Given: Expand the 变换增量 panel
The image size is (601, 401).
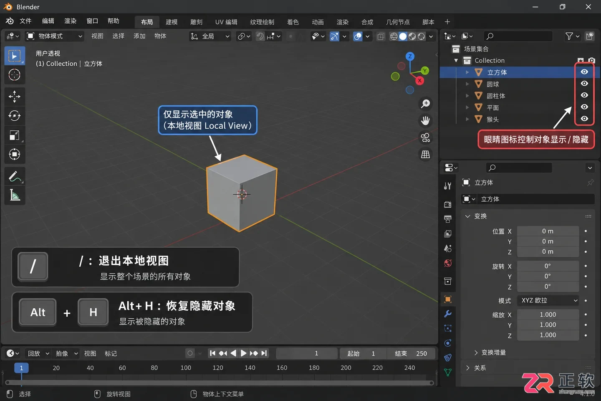Looking at the screenshot, I should (490, 353).
